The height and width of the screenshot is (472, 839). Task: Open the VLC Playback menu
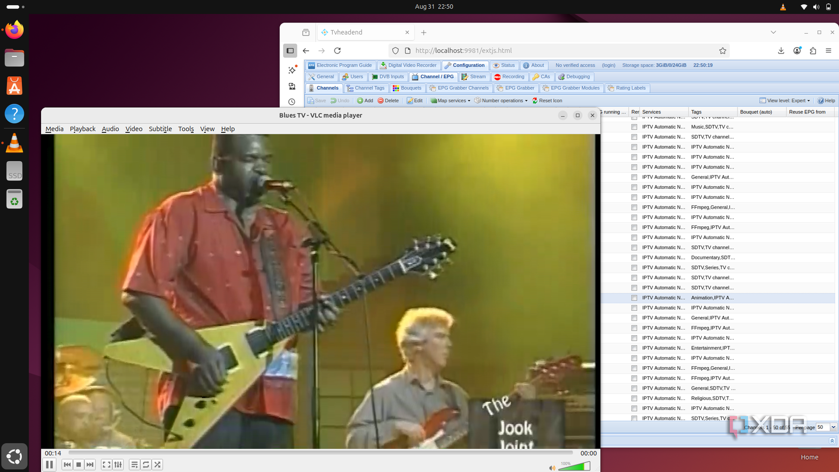point(82,129)
